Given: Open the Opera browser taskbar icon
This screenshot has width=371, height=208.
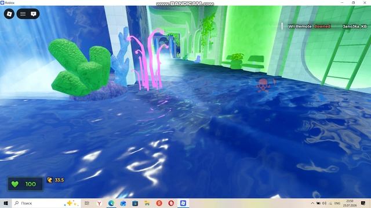Looking at the screenshot, I should (x=171, y=203).
